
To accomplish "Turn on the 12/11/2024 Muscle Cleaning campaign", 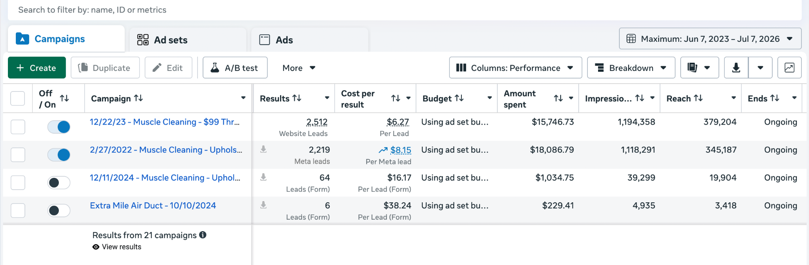I will pos(59,183).
